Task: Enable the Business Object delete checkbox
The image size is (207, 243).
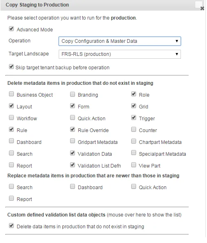Action: tap(11, 94)
